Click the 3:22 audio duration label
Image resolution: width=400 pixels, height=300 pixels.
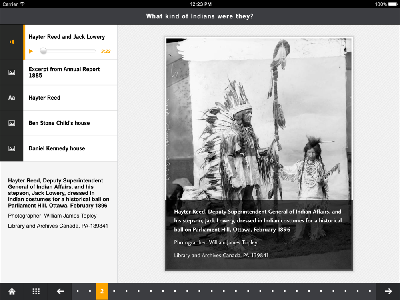[106, 51]
